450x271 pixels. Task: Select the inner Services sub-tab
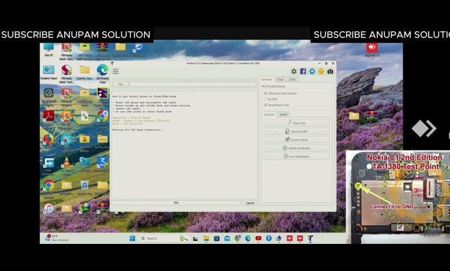(269, 114)
